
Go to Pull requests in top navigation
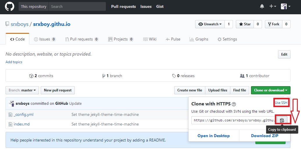click(x=123, y=6)
